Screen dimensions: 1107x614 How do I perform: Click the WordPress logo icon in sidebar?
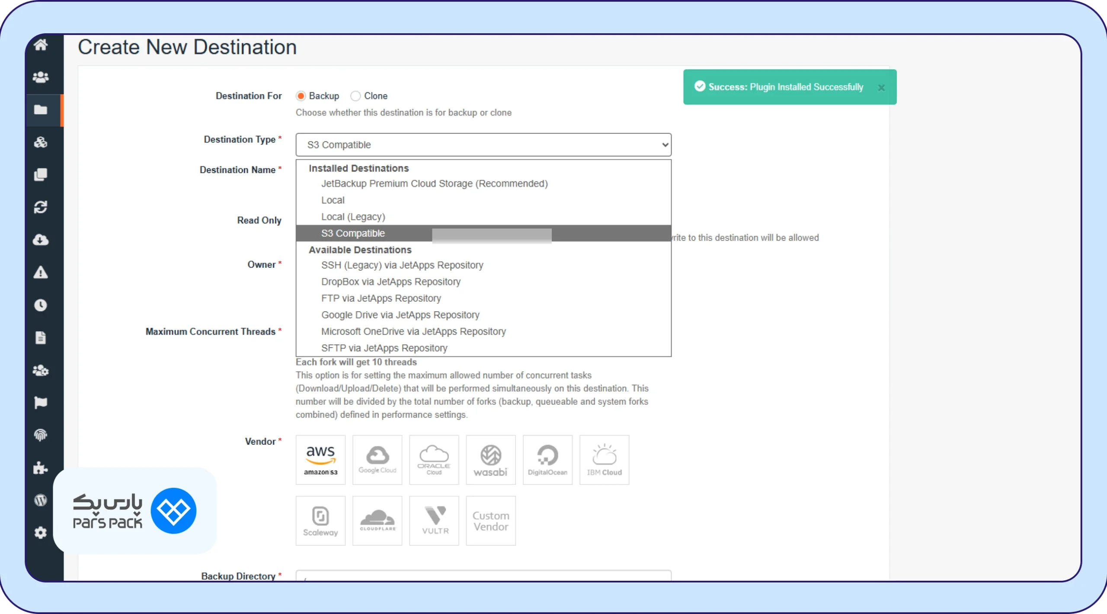point(41,500)
